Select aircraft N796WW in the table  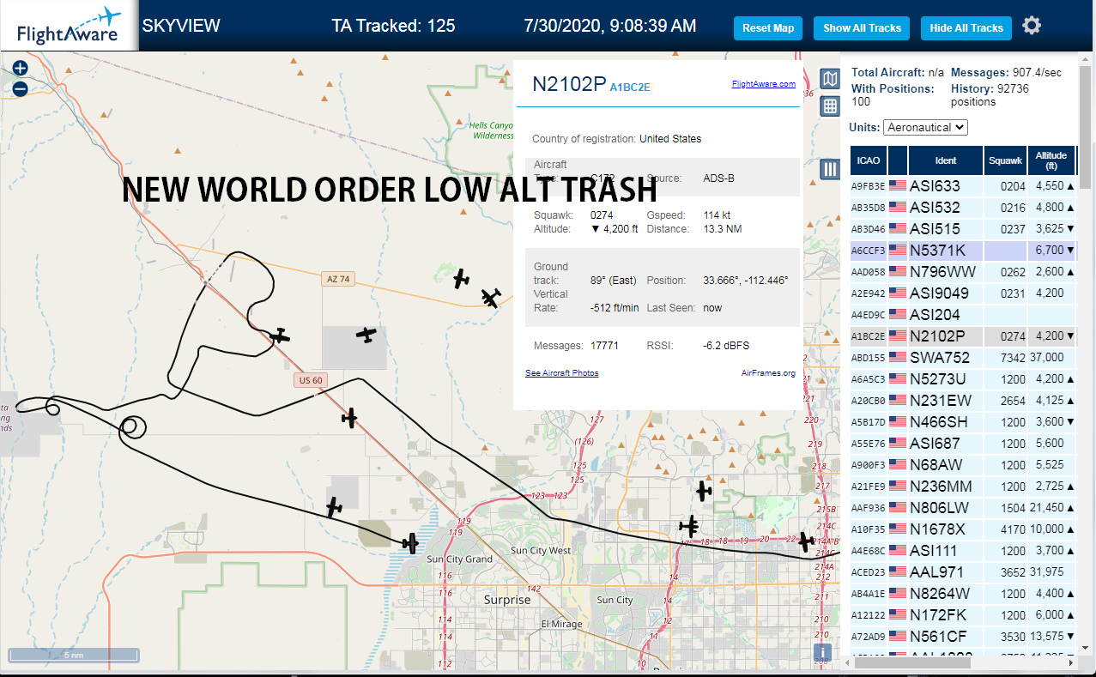point(964,271)
